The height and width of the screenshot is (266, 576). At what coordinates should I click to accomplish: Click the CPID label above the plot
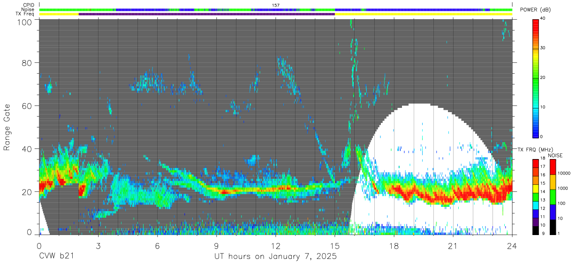(29, 5)
